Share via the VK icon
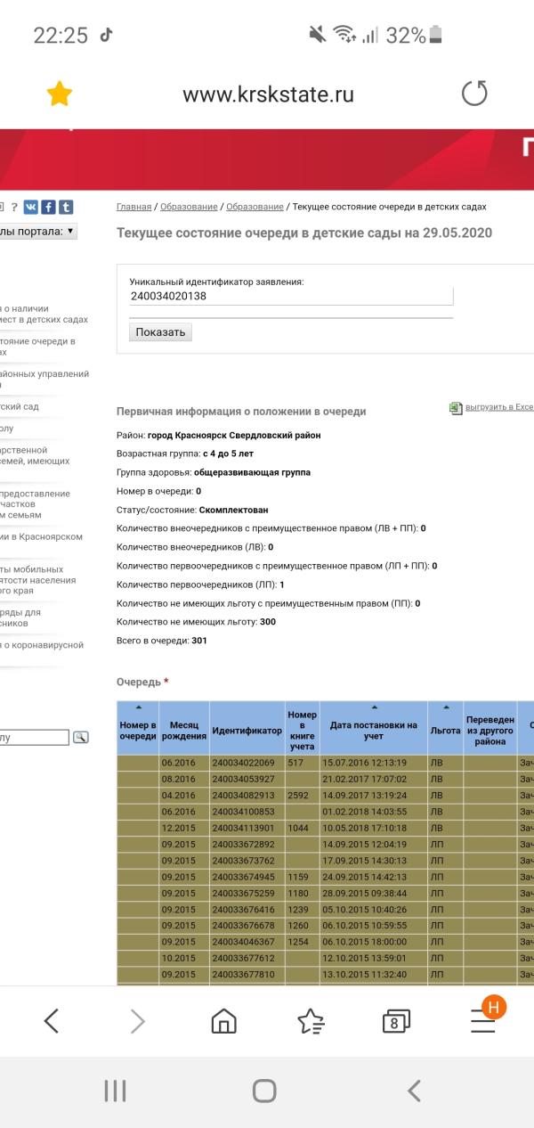Viewport: 534px width, 1128px height. tap(30, 207)
